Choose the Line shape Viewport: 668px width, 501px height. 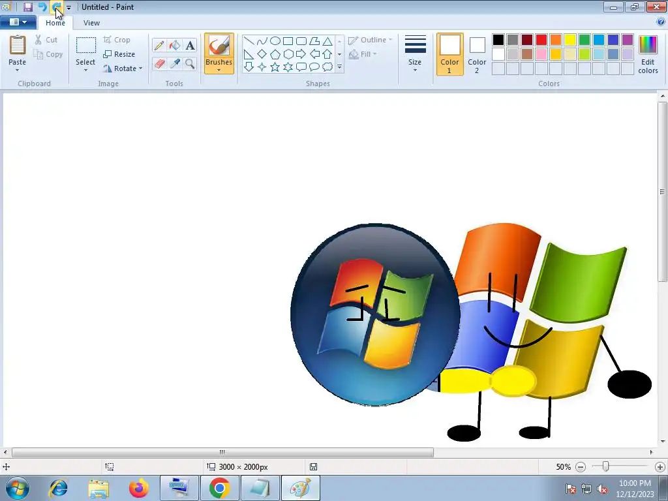(249, 41)
